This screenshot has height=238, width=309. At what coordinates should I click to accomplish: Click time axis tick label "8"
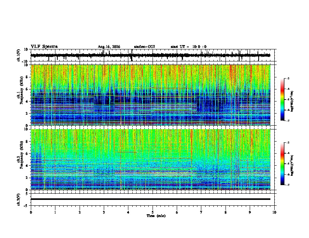[x=226, y=212]
